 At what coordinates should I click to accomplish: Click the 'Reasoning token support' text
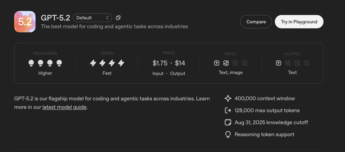coord(264,134)
